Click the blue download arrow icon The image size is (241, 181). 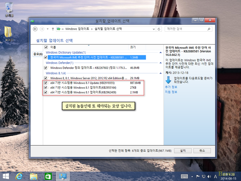point(168,80)
